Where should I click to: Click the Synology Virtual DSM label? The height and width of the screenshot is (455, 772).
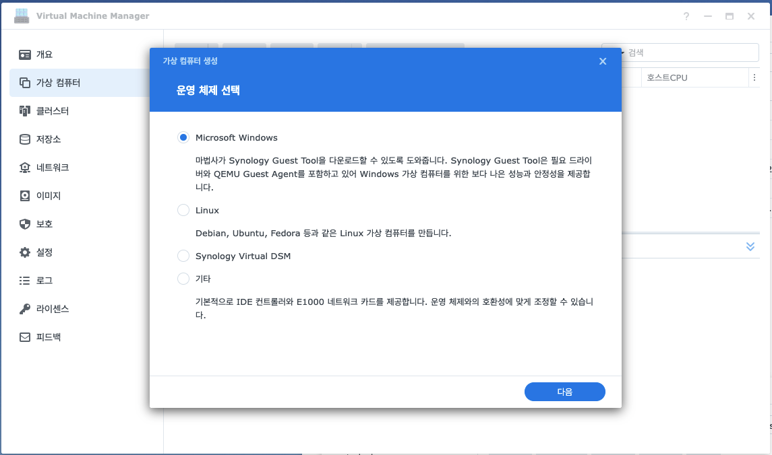click(243, 256)
